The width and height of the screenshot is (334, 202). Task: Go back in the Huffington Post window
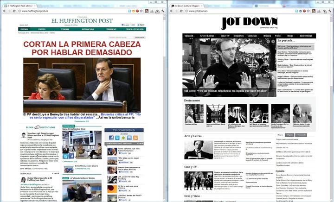5,11
